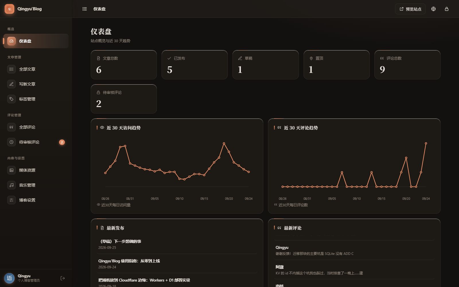
Task: Open article Qingyu'Blog 使用指南
Action: pos(129,261)
